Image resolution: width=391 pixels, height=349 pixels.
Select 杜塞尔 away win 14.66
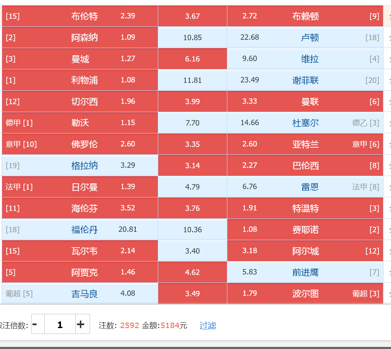tap(305, 123)
